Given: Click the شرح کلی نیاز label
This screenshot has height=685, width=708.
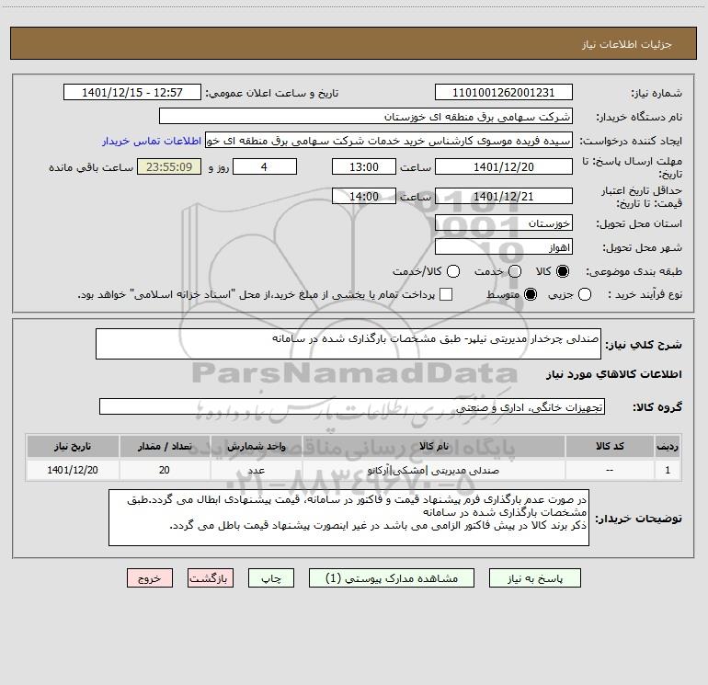Looking at the screenshot, I should [644, 345].
